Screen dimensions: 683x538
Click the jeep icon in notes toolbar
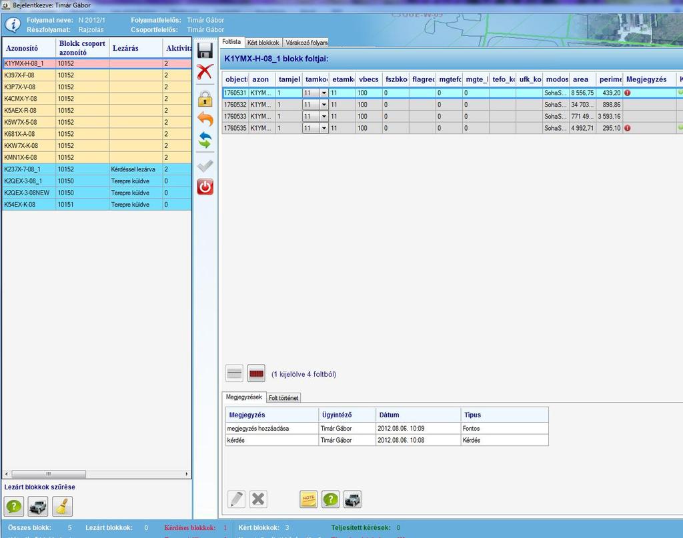coord(352,499)
